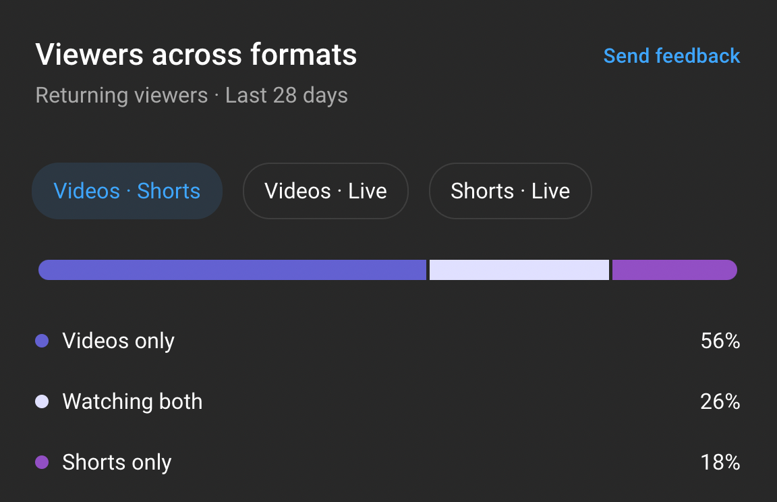Click the Last 28 days text
Image resolution: width=777 pixels, height=502 pixels.
287,95
